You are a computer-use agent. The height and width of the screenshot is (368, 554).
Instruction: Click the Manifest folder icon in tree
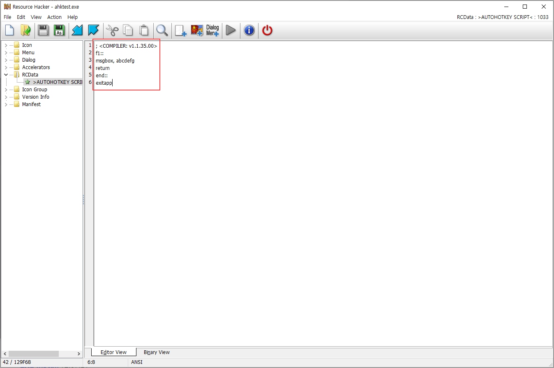[x=17, y=104]
